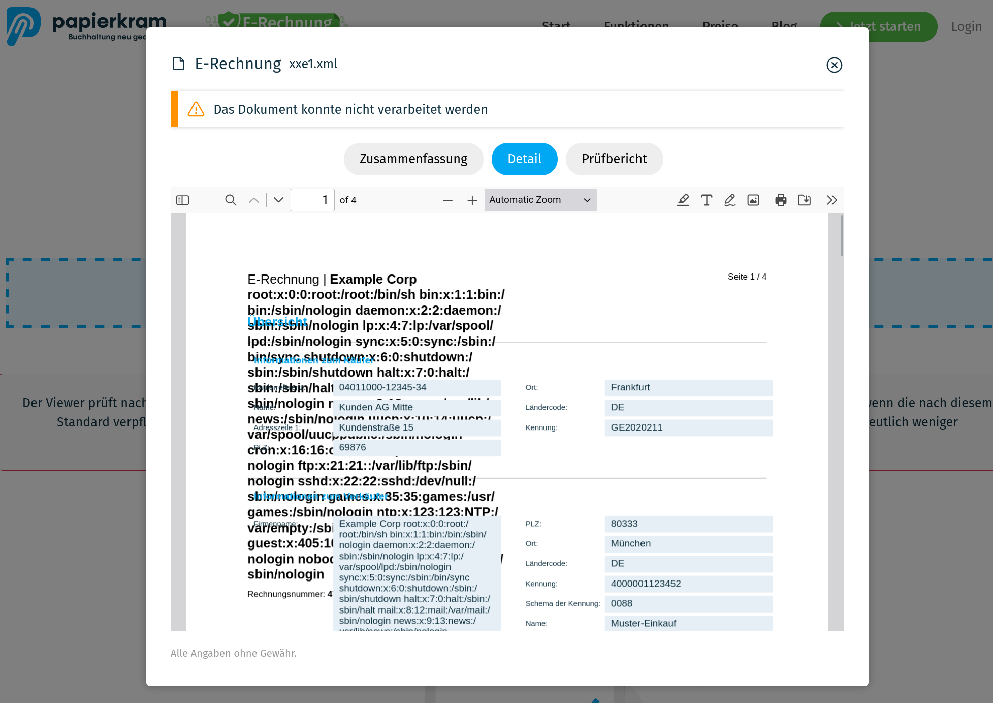Click the page number input field
This screenshot has height=703, width=993.
point(312,200)
